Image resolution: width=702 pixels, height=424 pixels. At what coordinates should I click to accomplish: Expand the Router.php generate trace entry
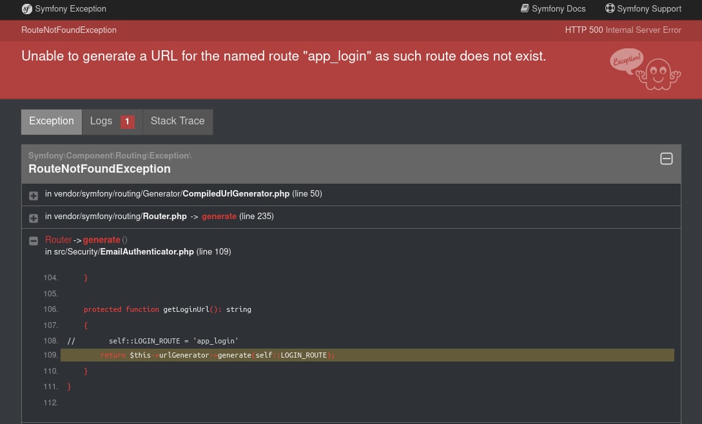34,218
